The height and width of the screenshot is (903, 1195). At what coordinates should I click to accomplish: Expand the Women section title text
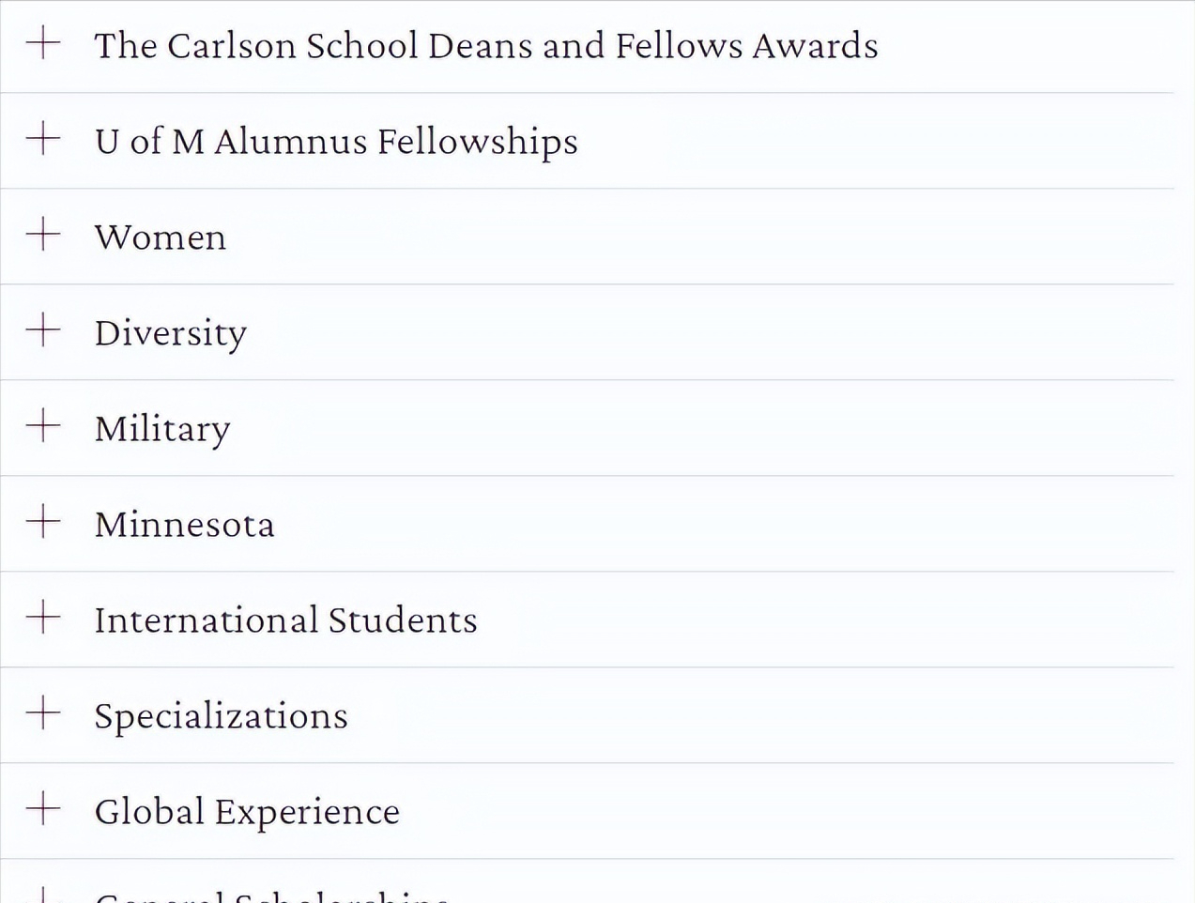[x=160, y=237]
